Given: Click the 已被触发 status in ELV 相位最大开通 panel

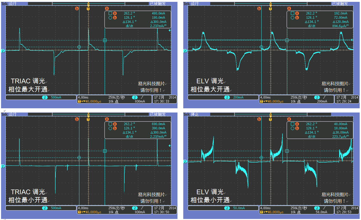Looking at the screenshot, I should coord(340,4).
